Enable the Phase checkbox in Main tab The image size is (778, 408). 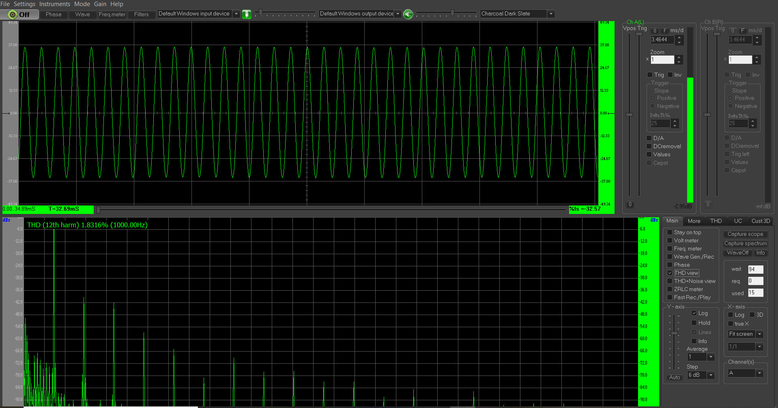click(670, 265)
